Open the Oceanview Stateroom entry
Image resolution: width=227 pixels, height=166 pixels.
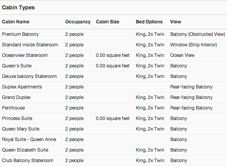pos(25,55)
